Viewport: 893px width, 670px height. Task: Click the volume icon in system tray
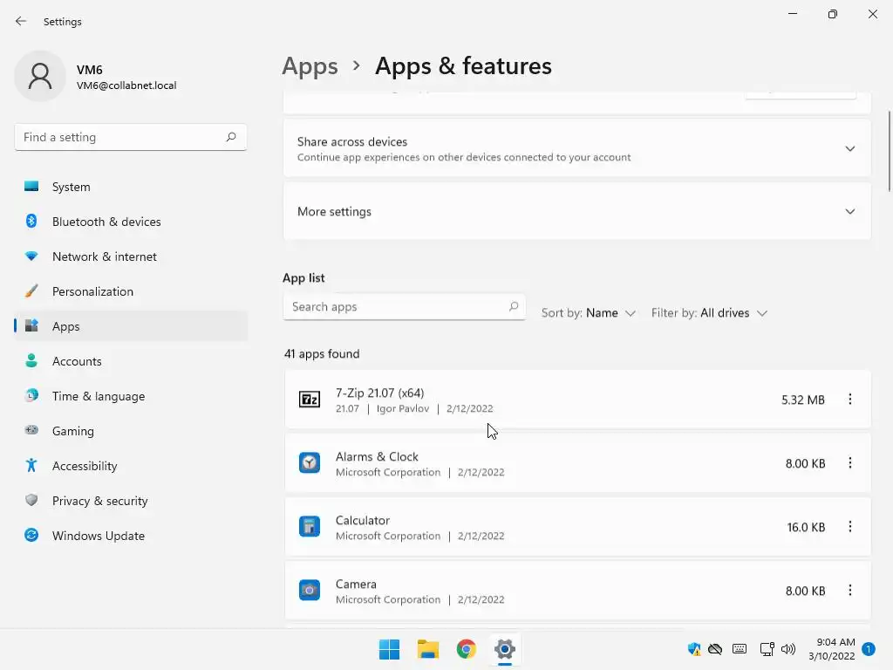click(789, 649)
